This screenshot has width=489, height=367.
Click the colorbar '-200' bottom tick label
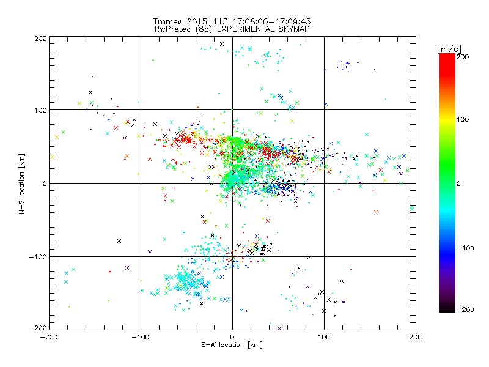pyautogui.click(x=466, y=310)
